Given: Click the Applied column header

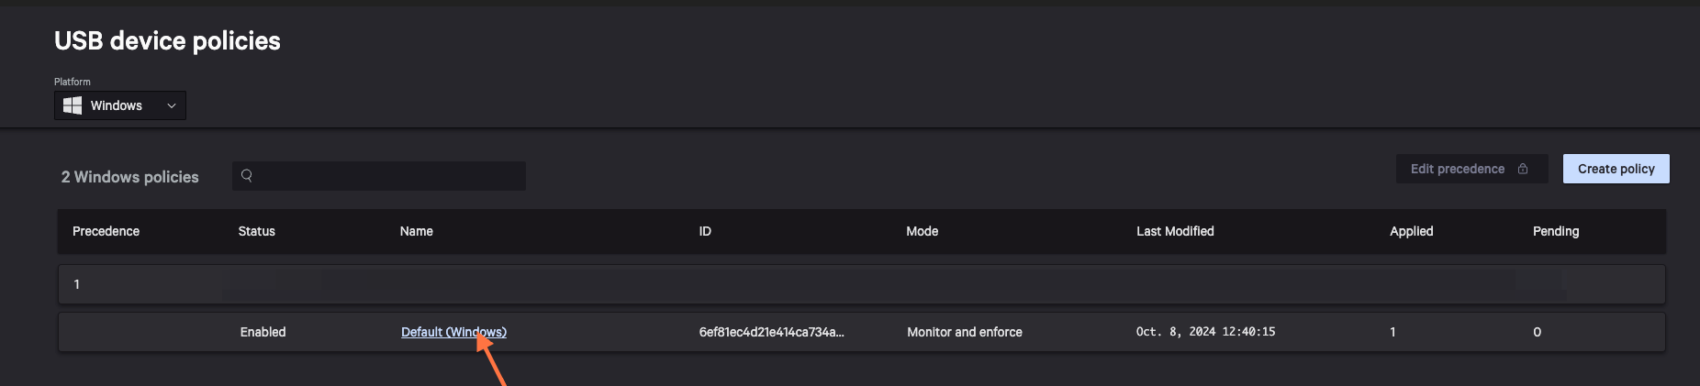Looking at the screenshot, I should (1411, 231).
